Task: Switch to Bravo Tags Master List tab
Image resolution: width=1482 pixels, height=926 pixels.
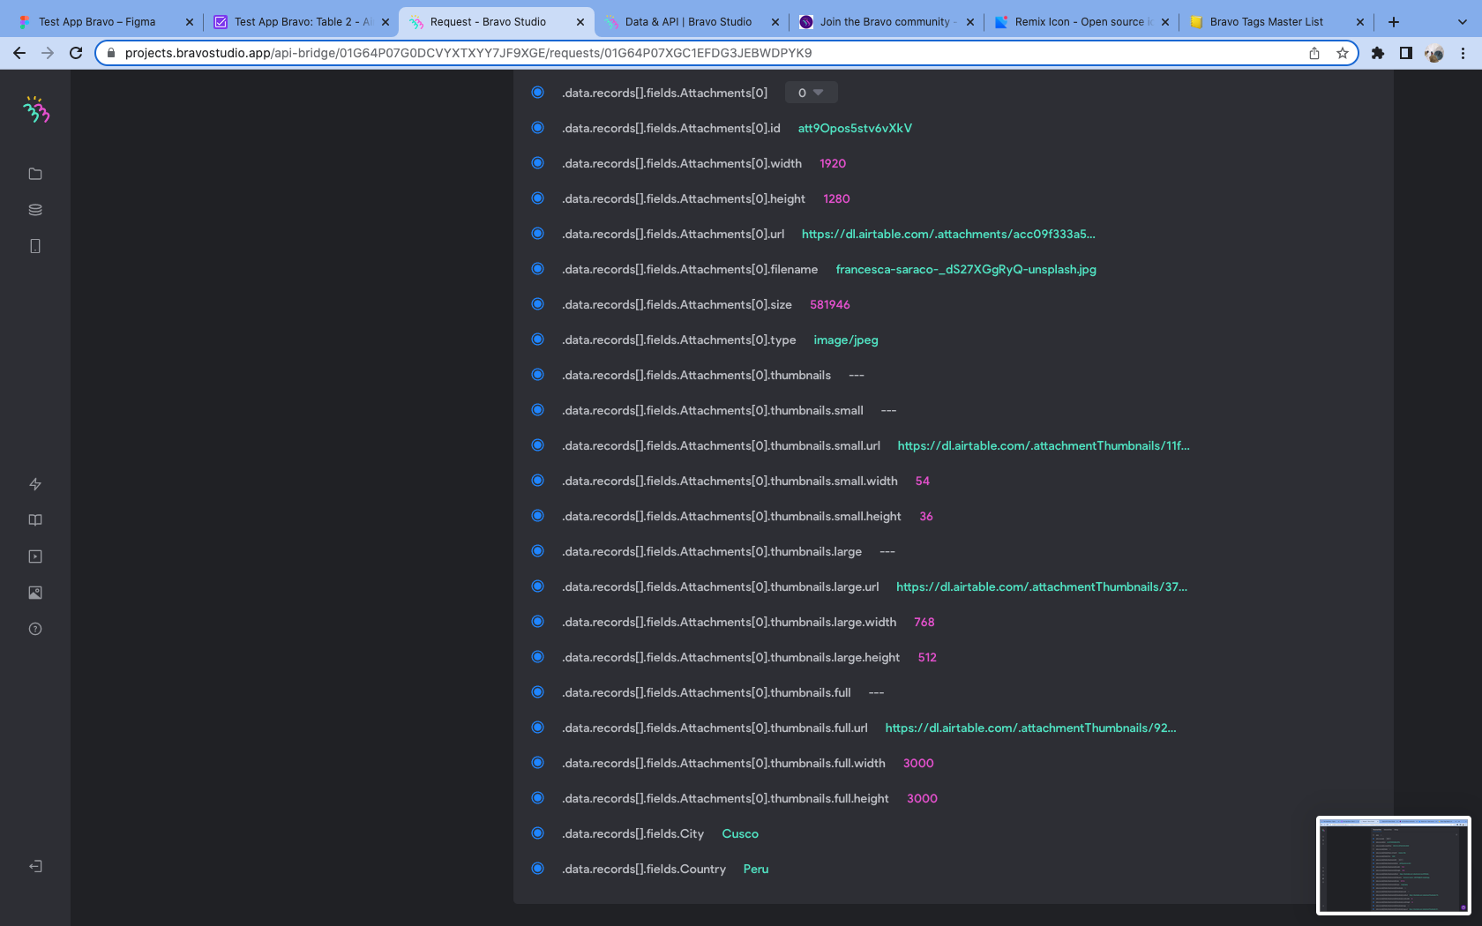Action: (x=1276, y=22)
